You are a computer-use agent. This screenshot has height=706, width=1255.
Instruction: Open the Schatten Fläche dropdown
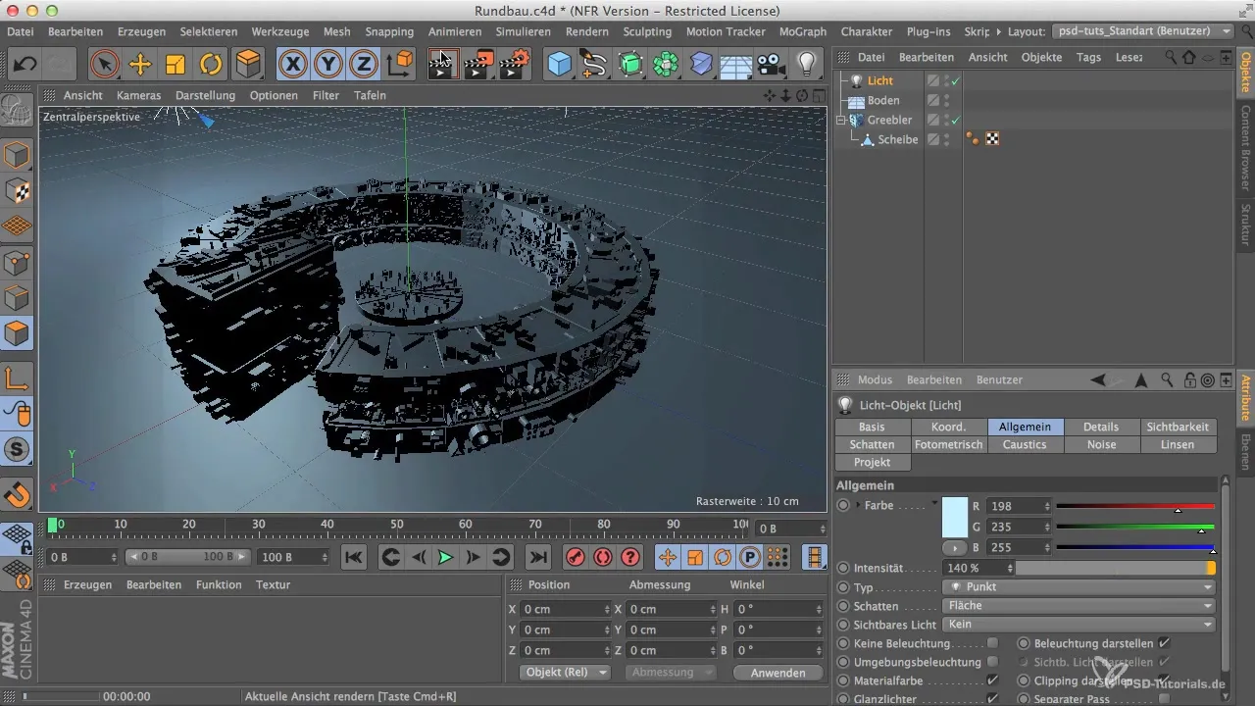coord(1079,605)
